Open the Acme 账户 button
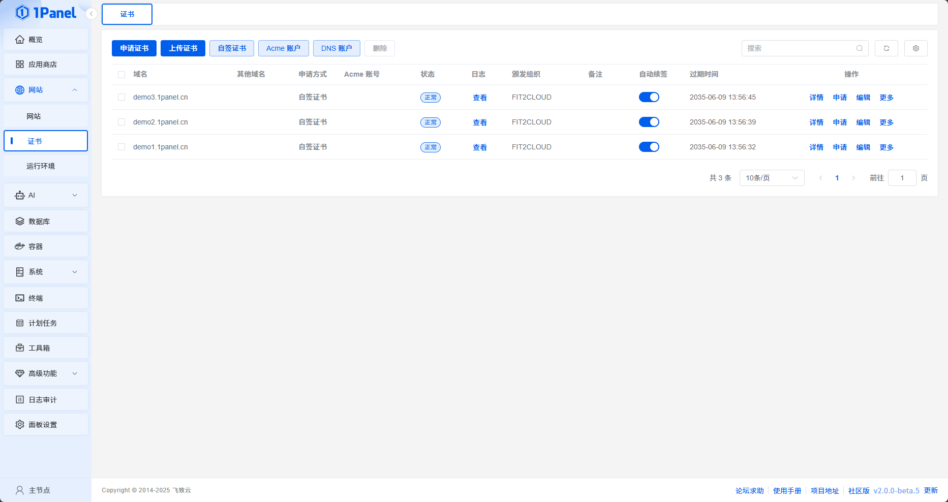Viewport: 948px width, 502px height. tap(284, 48)
